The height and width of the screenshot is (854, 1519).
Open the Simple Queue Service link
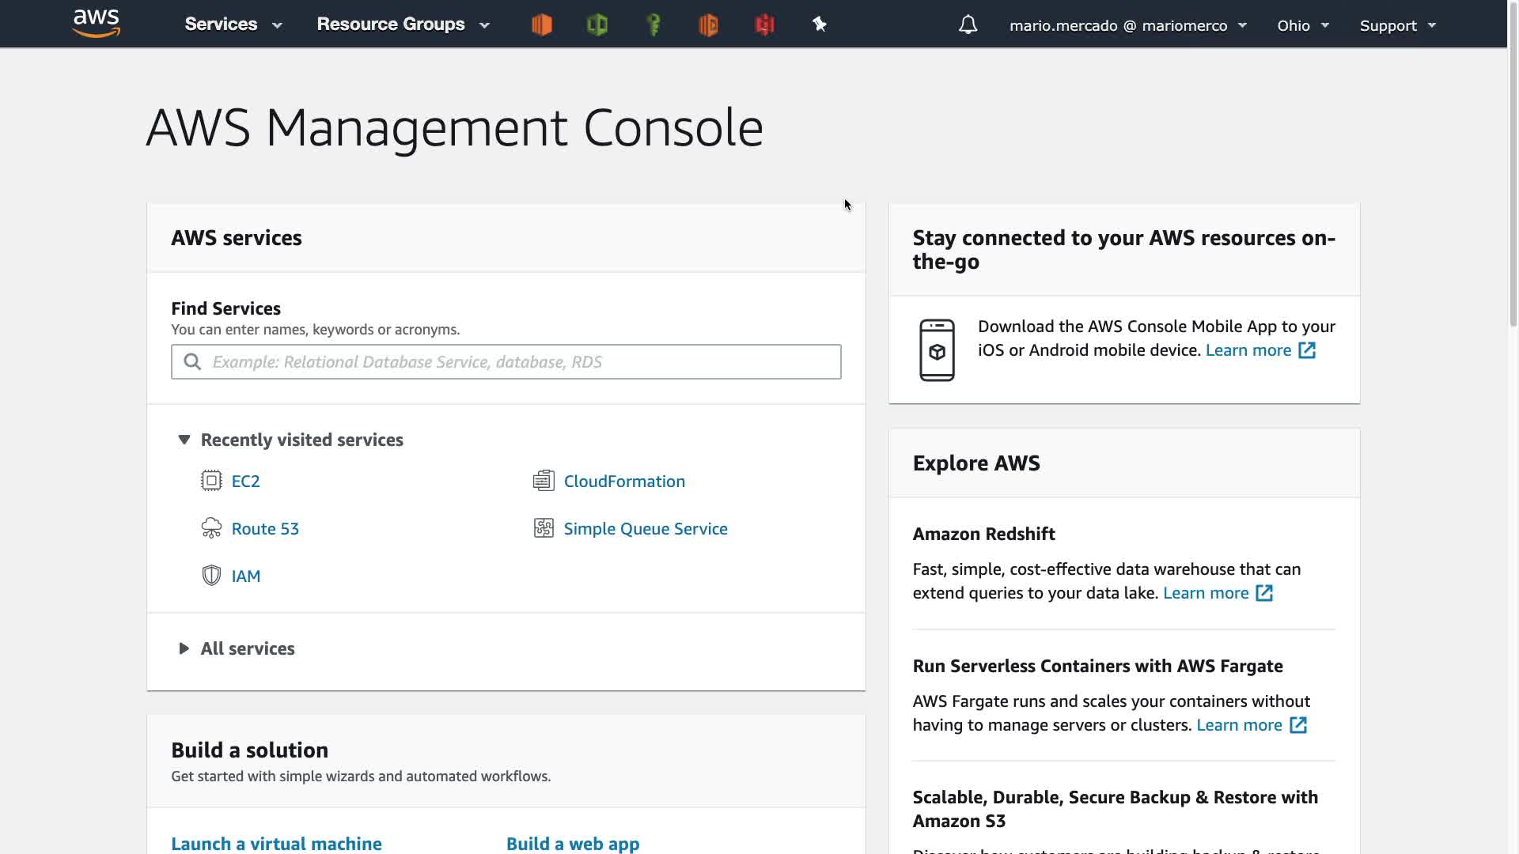pos(645,528)
